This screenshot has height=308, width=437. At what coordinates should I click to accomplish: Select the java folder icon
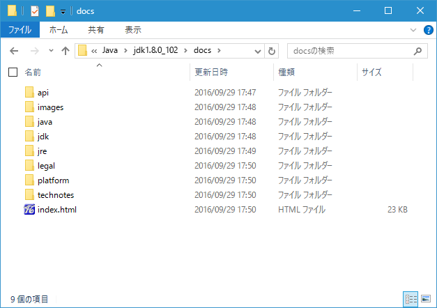coord(29,121)
